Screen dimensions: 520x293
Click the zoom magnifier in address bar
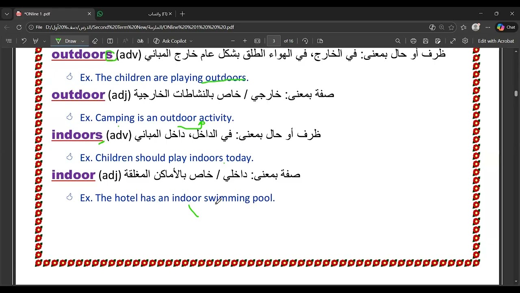pyautogui.click(x=442, y=27)
